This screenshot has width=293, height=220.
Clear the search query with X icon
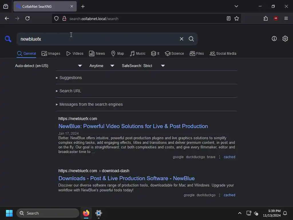[x=181, y=39]
